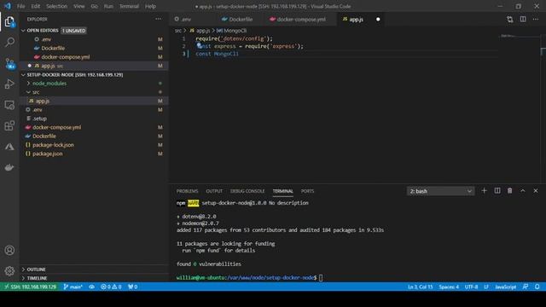Open the Terminal menu
This screenshot has height=307, width=546.
click(129, 6)
